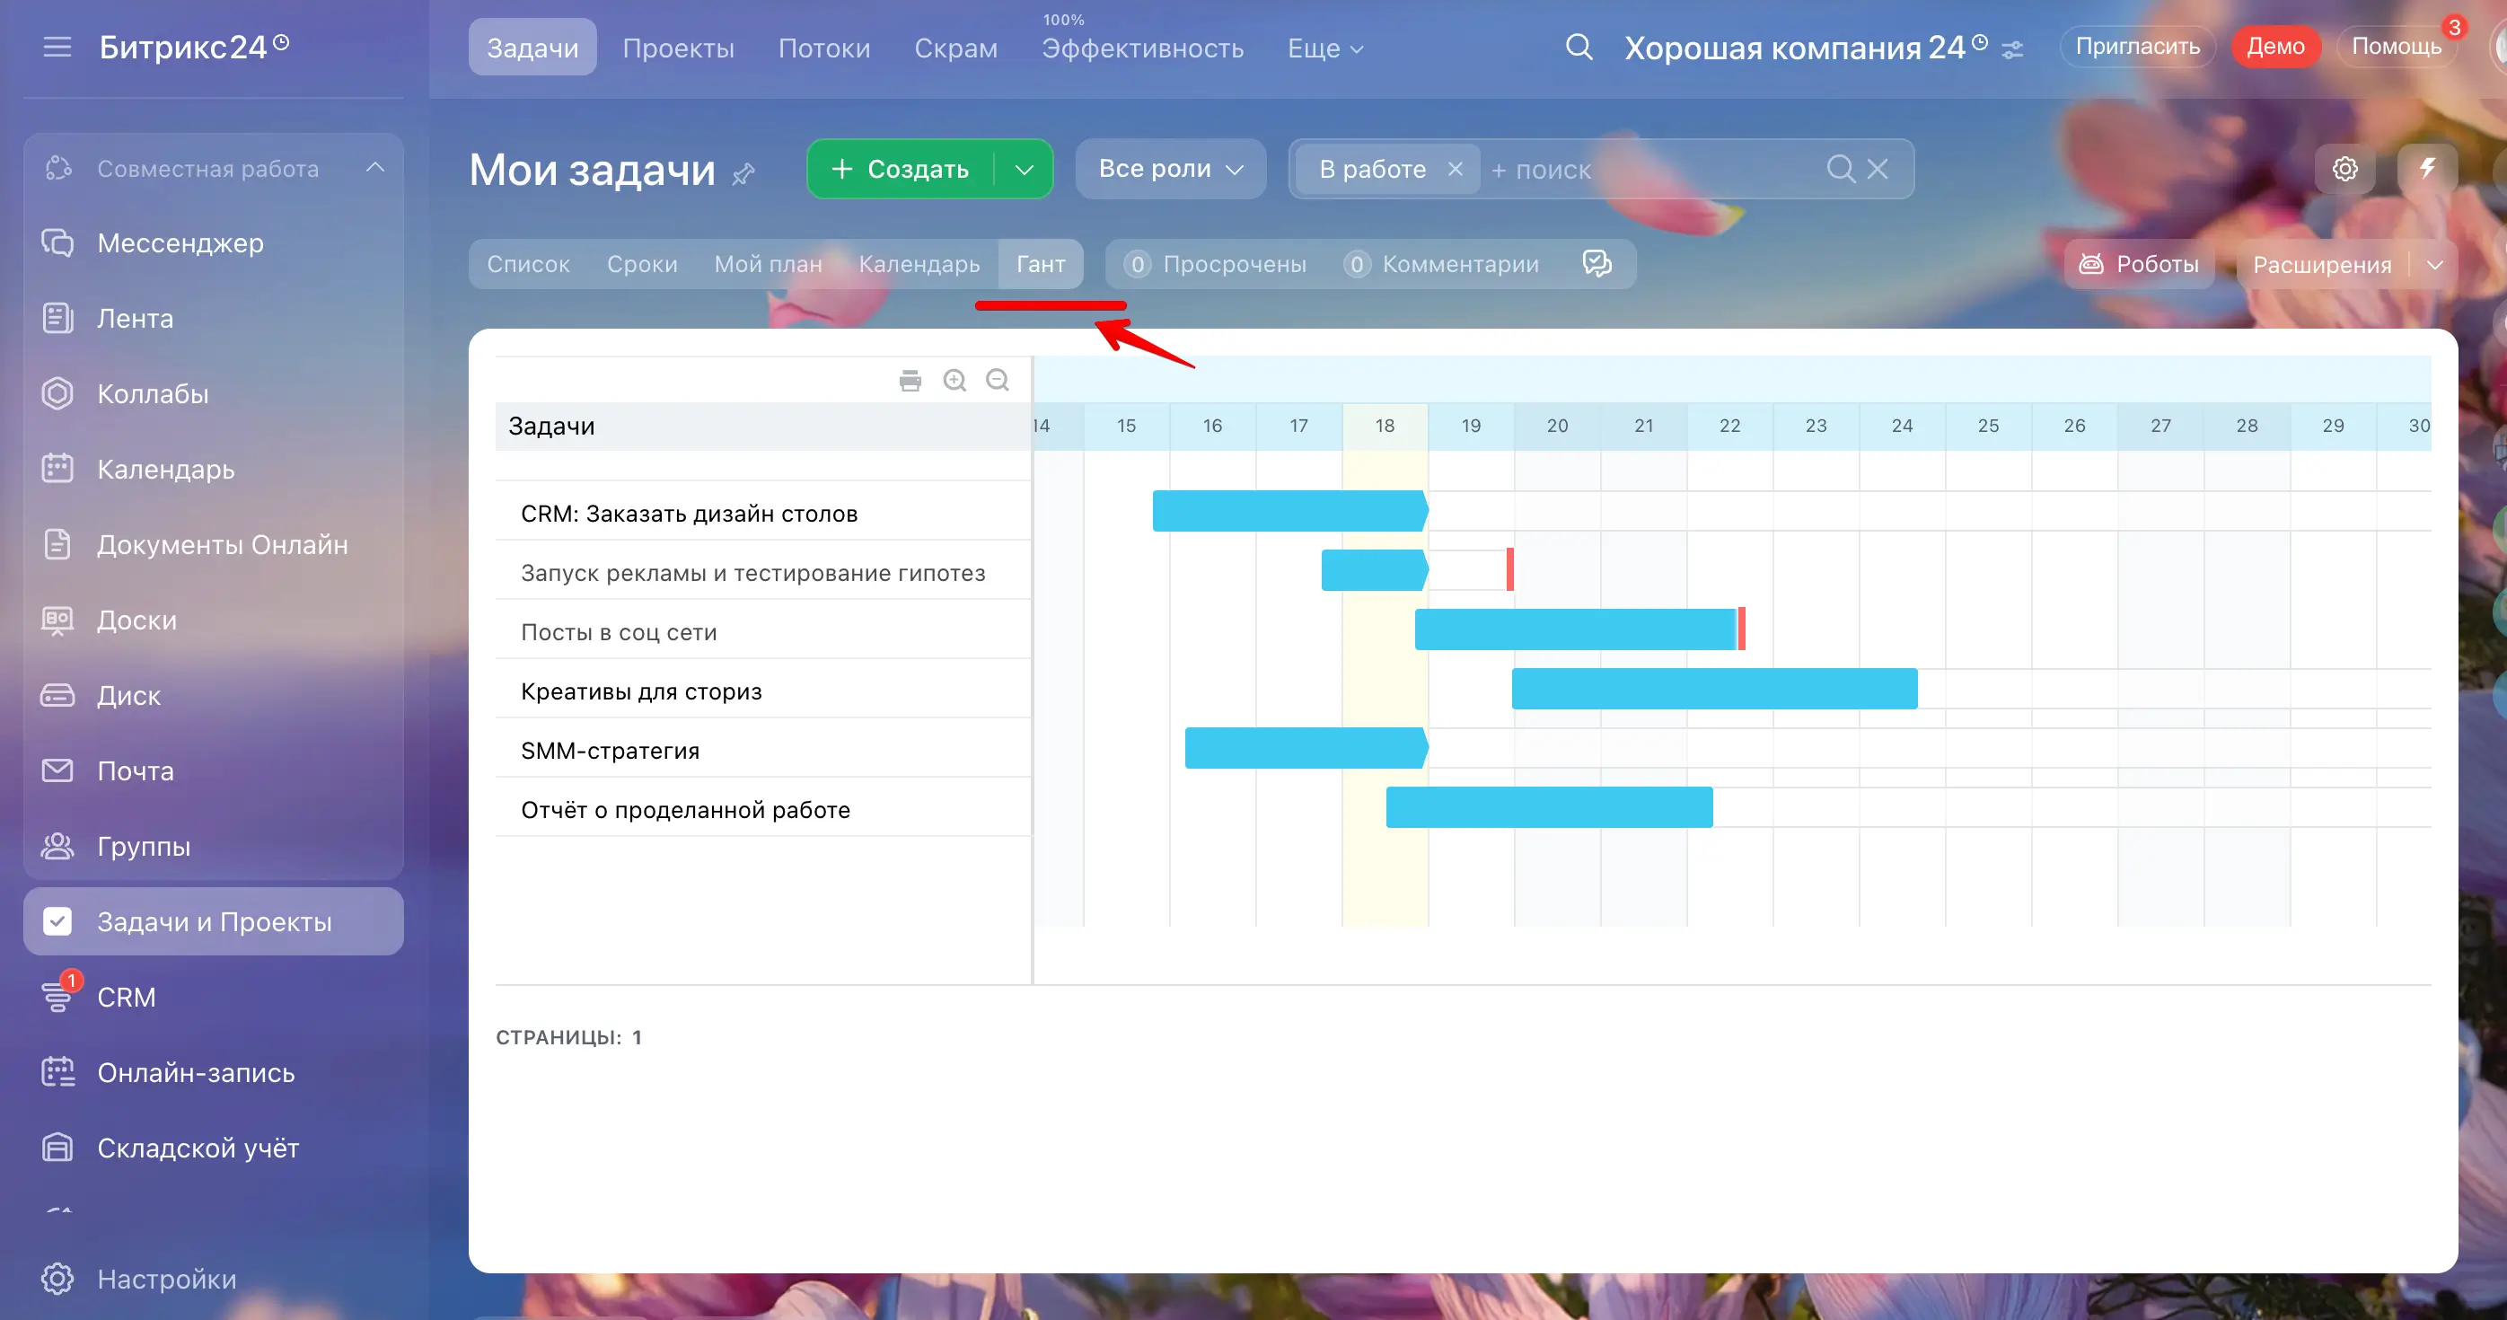
Task: Click the Креативы для сториз Gantt bar
Action: pos(1714,690)
